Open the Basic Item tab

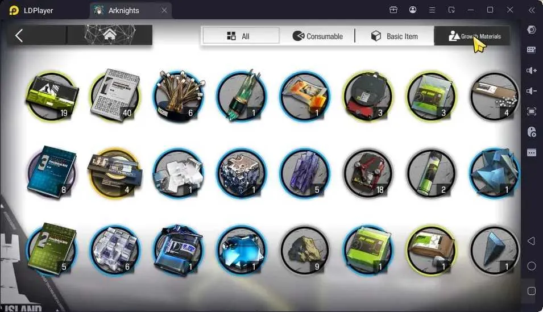[x=395, y=36]
